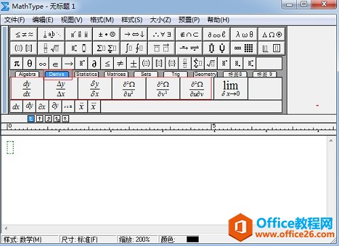Insert the square root template from small bar
This screenshot has height=246, width=339.
[x=211, y=63]
